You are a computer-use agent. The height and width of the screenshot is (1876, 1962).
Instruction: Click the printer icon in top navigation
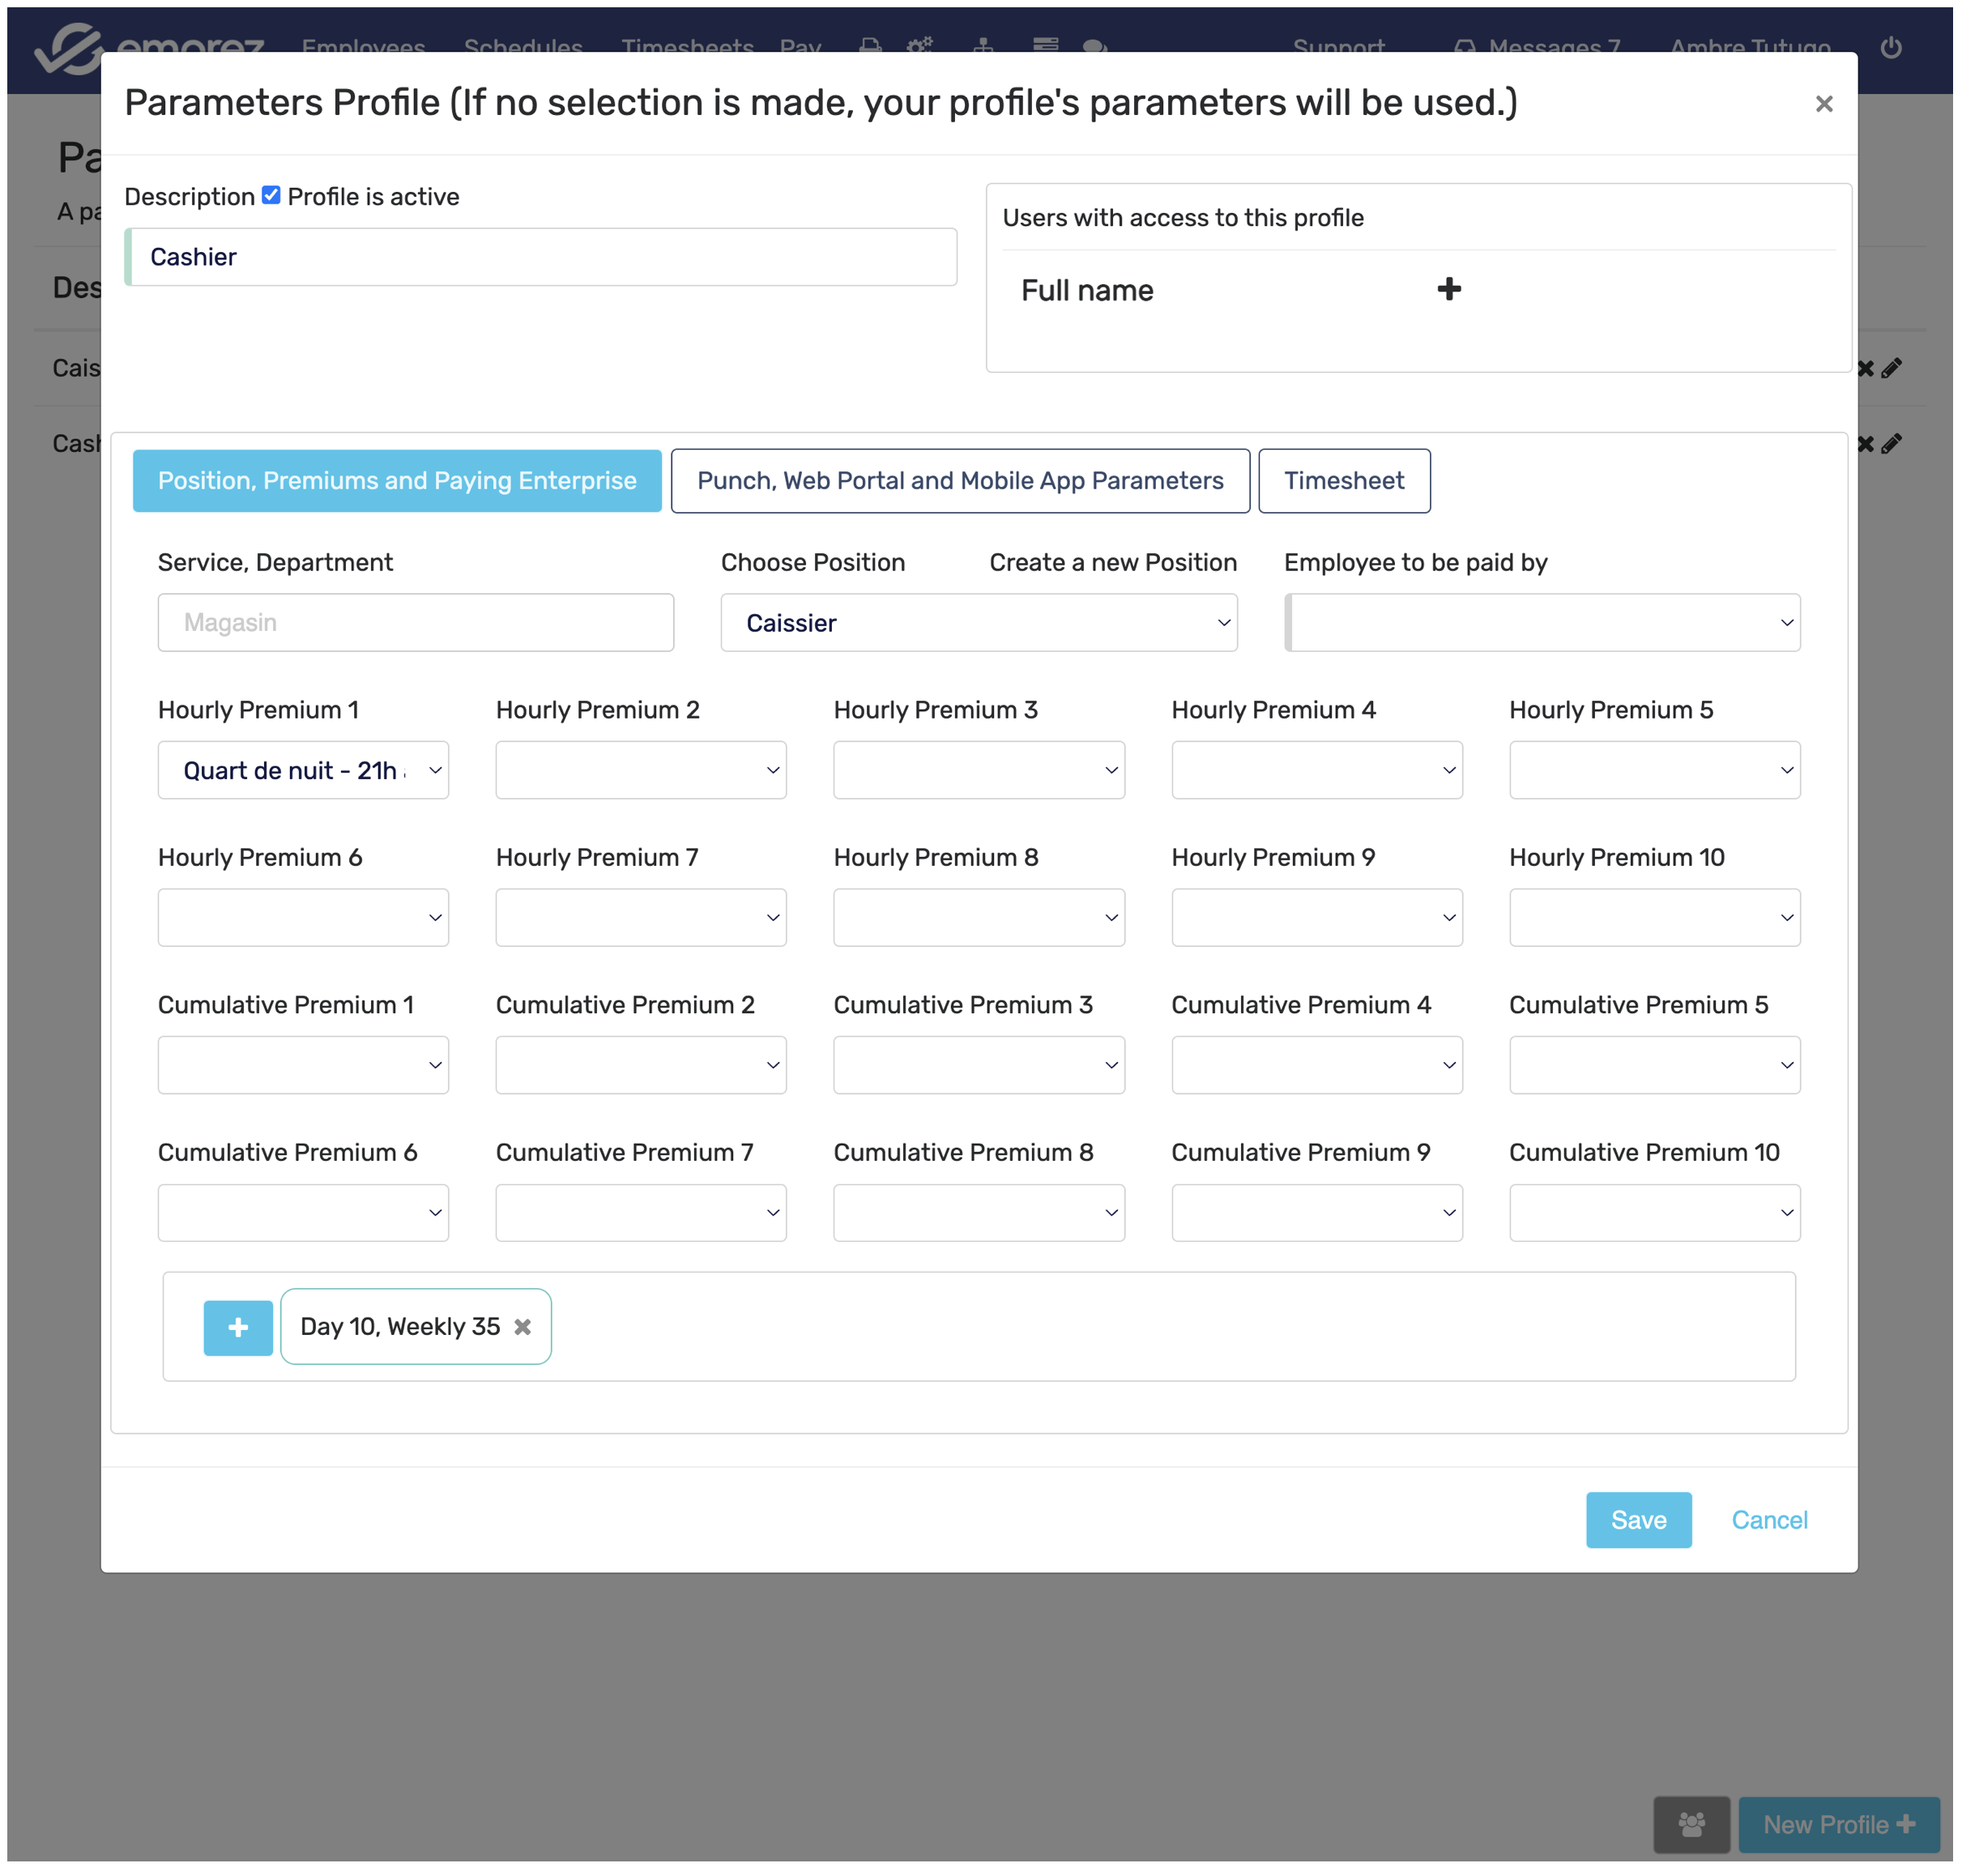[870, 47]
